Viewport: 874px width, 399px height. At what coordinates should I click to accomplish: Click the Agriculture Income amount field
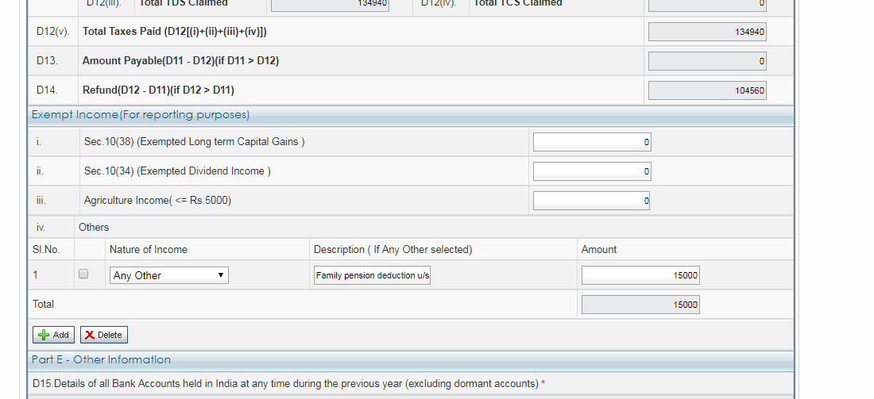click(591, 201)
